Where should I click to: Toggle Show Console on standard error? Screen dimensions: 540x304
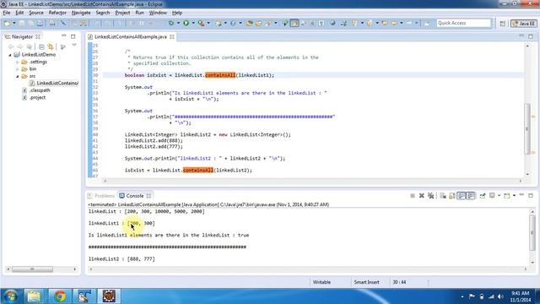tap(471, 196)
